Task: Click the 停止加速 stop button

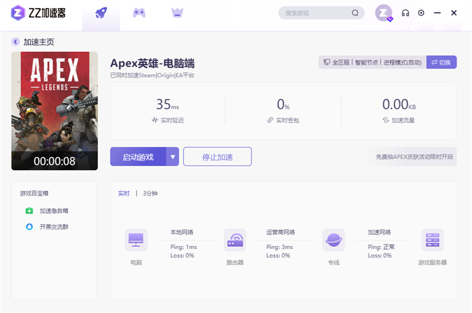Action: [217, 156]
